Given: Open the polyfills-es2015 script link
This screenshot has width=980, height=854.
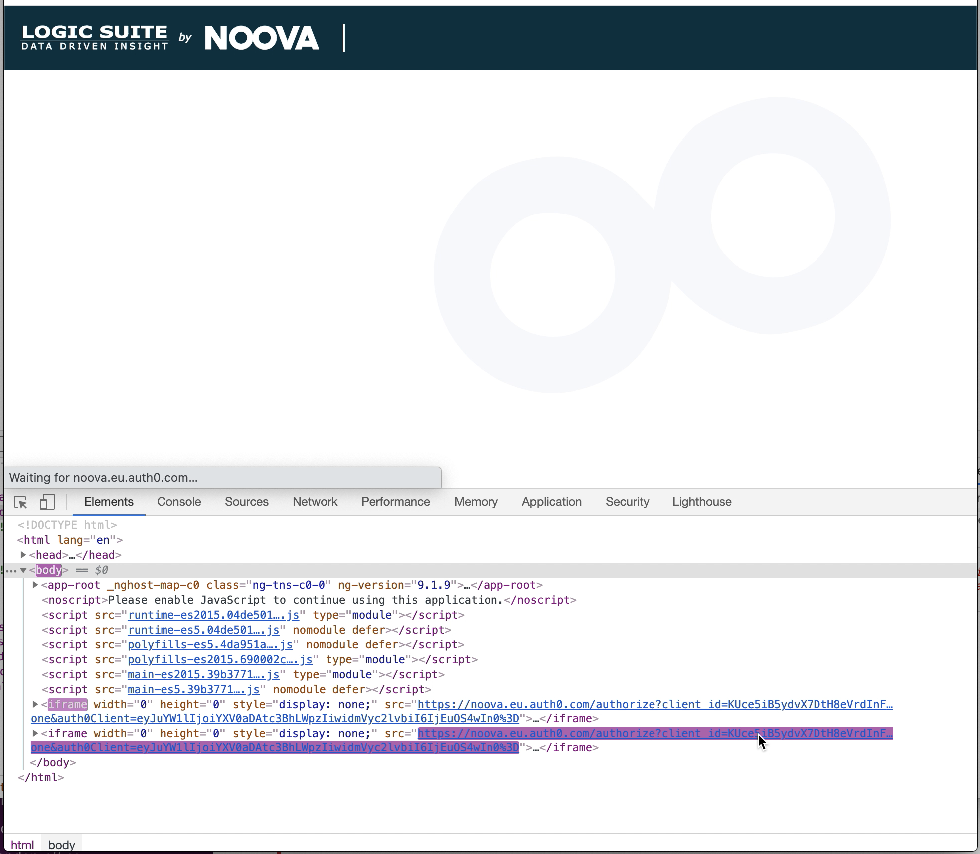Looking at the screenshot, I should point(220,659).
